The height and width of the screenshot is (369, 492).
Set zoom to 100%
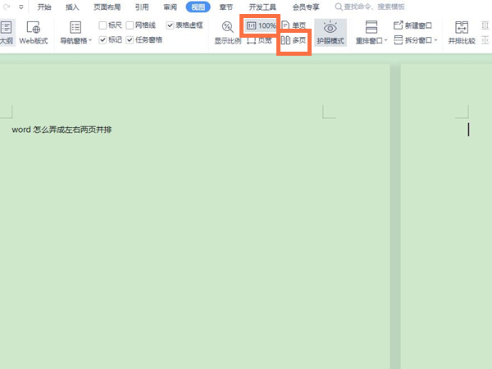261,26
